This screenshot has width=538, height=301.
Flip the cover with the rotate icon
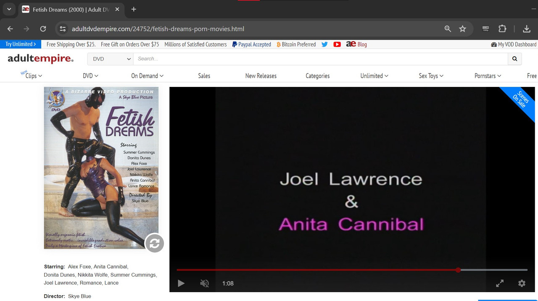coord(154,243)
